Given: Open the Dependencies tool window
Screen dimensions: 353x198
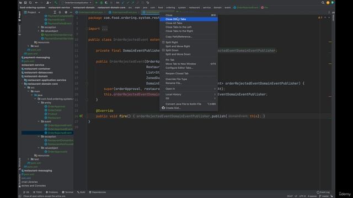Looking at the screenshot, I should (x=98, y=192).
